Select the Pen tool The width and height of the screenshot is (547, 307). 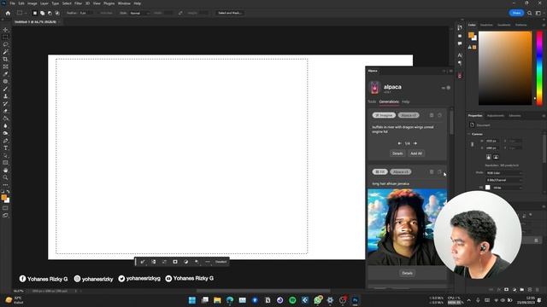point(5,141)
